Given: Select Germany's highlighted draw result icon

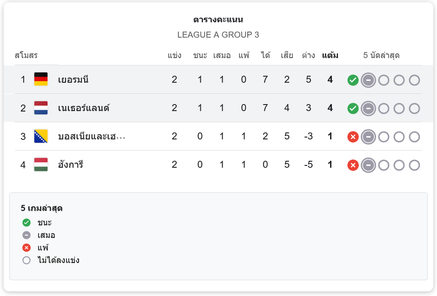Looking at the screenshot, I should tap(368, 80).
